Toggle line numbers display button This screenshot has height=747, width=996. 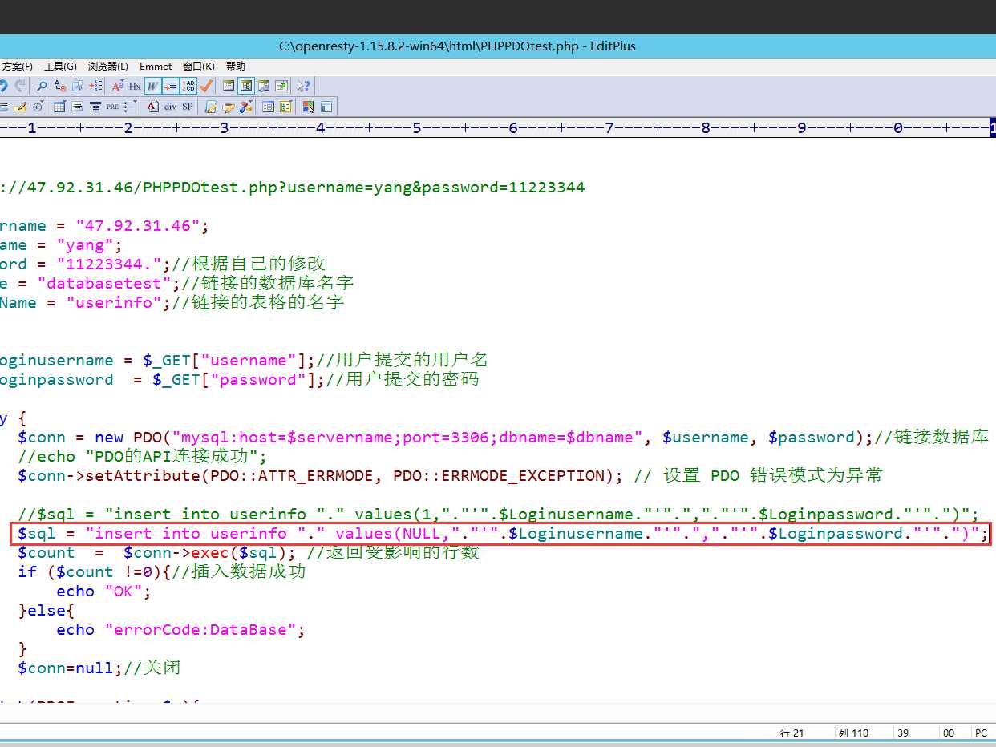[x=188, y=86]
